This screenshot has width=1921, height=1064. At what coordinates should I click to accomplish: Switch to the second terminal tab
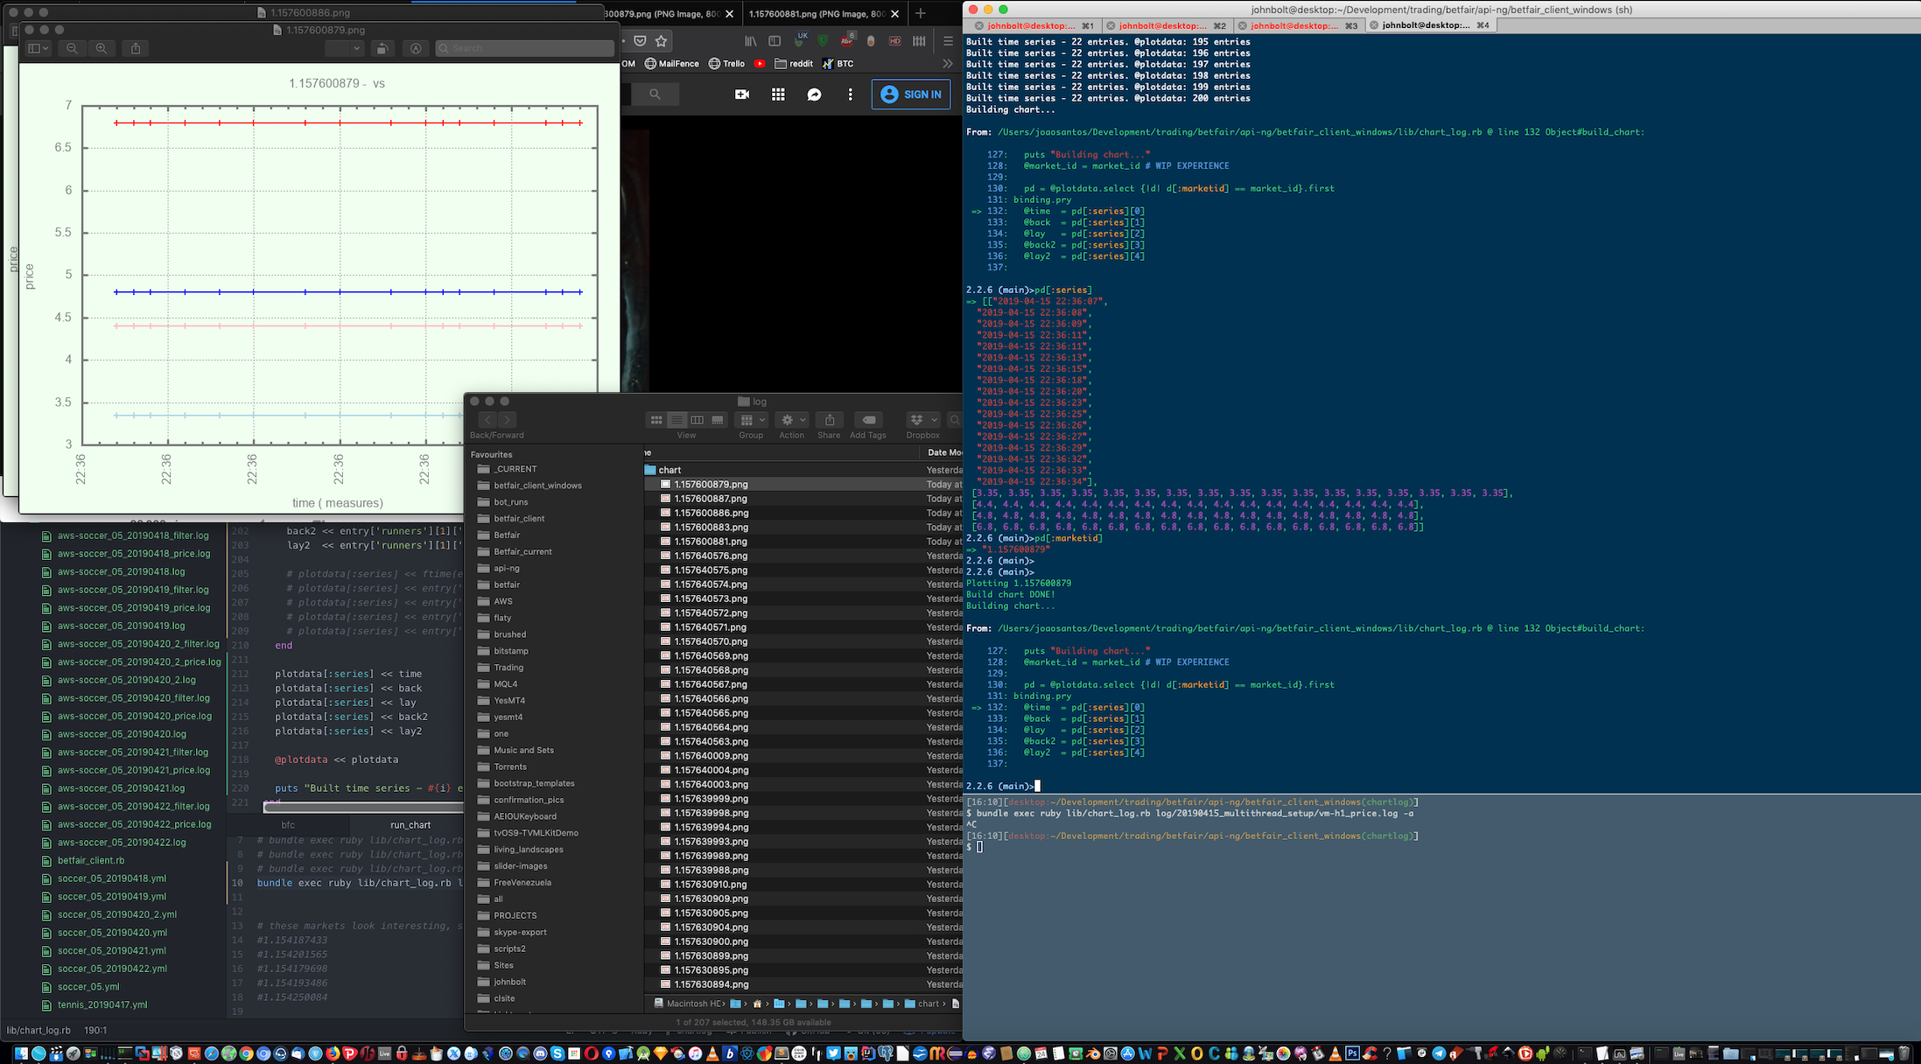pos(1162,25)
